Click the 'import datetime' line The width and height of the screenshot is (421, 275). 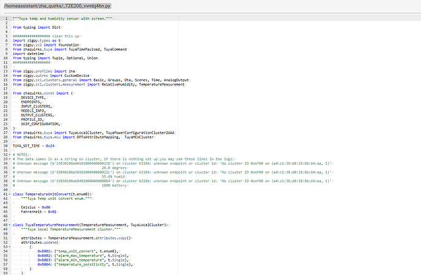pyautogui.click(x=28, y=54)
